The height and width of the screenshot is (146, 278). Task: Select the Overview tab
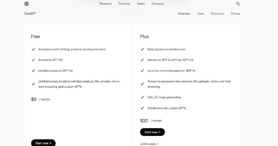[x=184, y=14]
